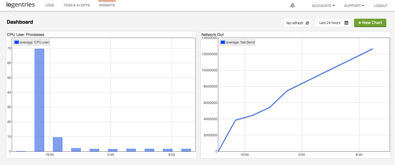Screen dimensions: 395x165
Task: Add a chart with New Chart button
Action: [x=370, y=23]
